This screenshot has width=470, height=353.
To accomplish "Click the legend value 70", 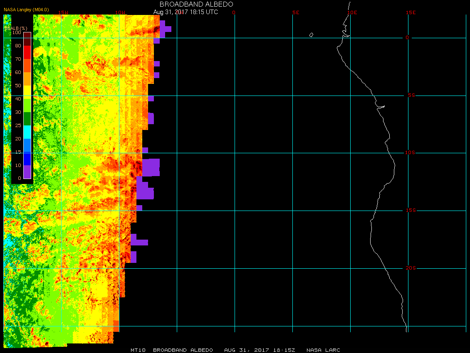I will tap(18, 59).
